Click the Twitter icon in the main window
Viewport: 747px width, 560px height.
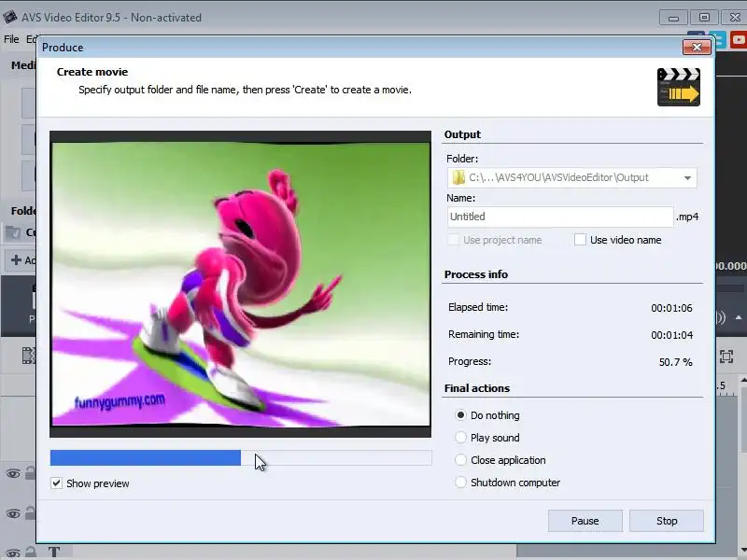point(720,39)
